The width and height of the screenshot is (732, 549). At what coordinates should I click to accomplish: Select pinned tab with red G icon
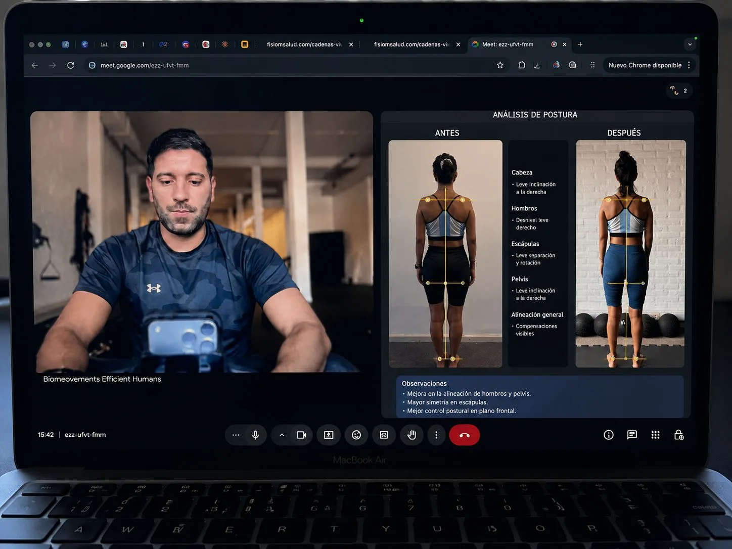[186, 44]
